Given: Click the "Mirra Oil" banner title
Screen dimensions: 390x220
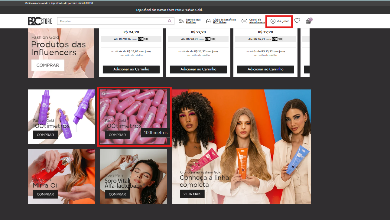Looking at the screenshot, I should point(46,186).
